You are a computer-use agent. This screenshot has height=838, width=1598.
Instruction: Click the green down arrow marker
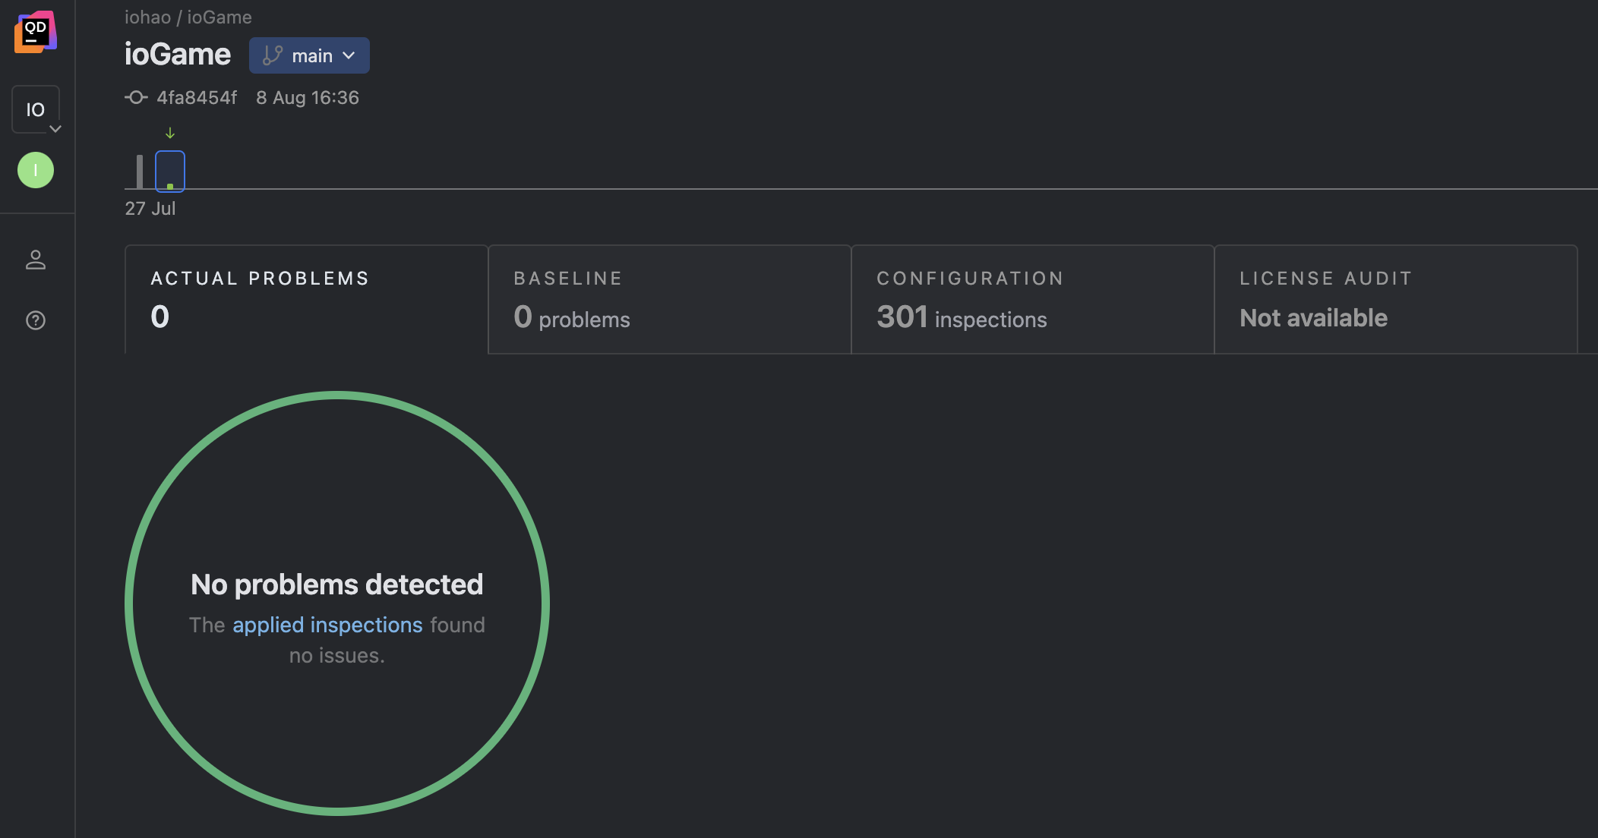coord(170,134)
